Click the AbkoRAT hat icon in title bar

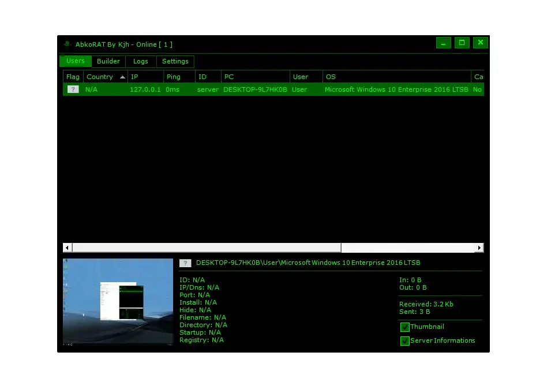pos(68,44)
